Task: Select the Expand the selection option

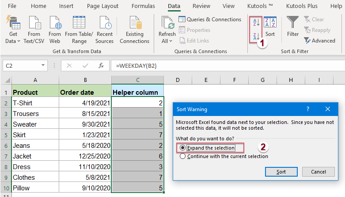Action: 182,148
